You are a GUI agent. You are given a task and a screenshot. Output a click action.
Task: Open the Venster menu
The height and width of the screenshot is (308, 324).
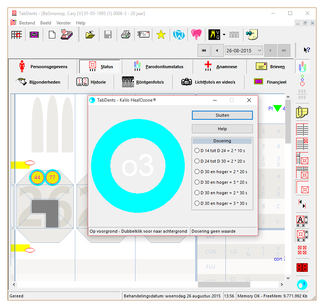point(64,23)
